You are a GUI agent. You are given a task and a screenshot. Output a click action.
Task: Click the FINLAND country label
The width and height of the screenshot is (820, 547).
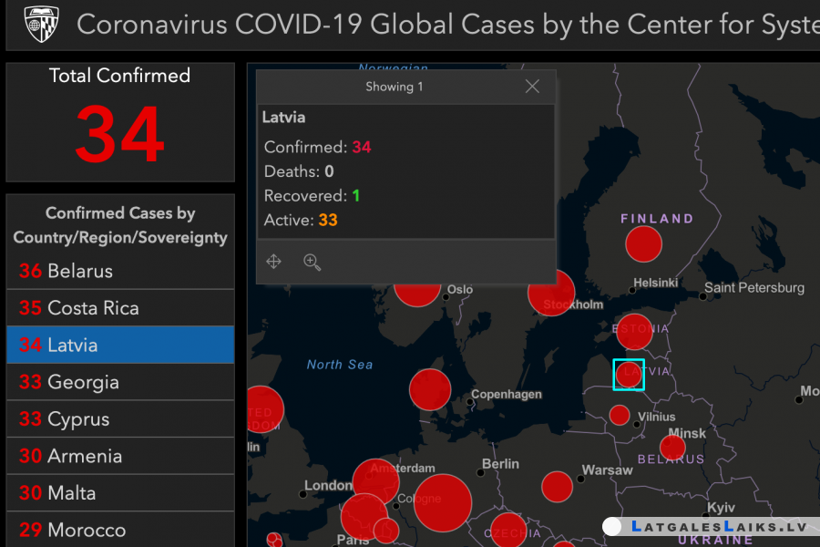point(657,219)
